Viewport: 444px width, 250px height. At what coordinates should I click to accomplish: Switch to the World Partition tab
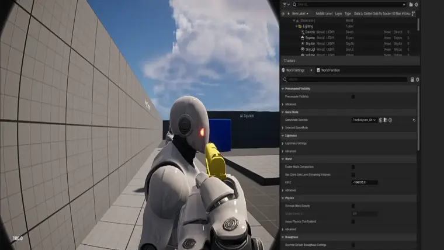pos(330,70)
